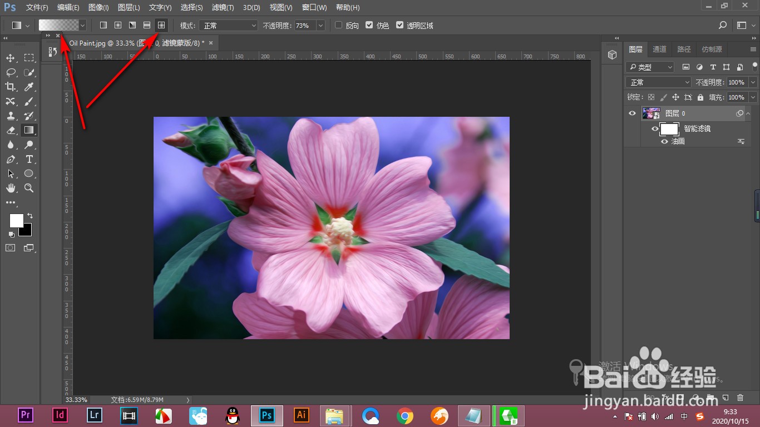Viewport: 760px width, 427px height.
Task: Open the 滤镜(T) menu
Action: pyautogui.click(x=223, y=8)
